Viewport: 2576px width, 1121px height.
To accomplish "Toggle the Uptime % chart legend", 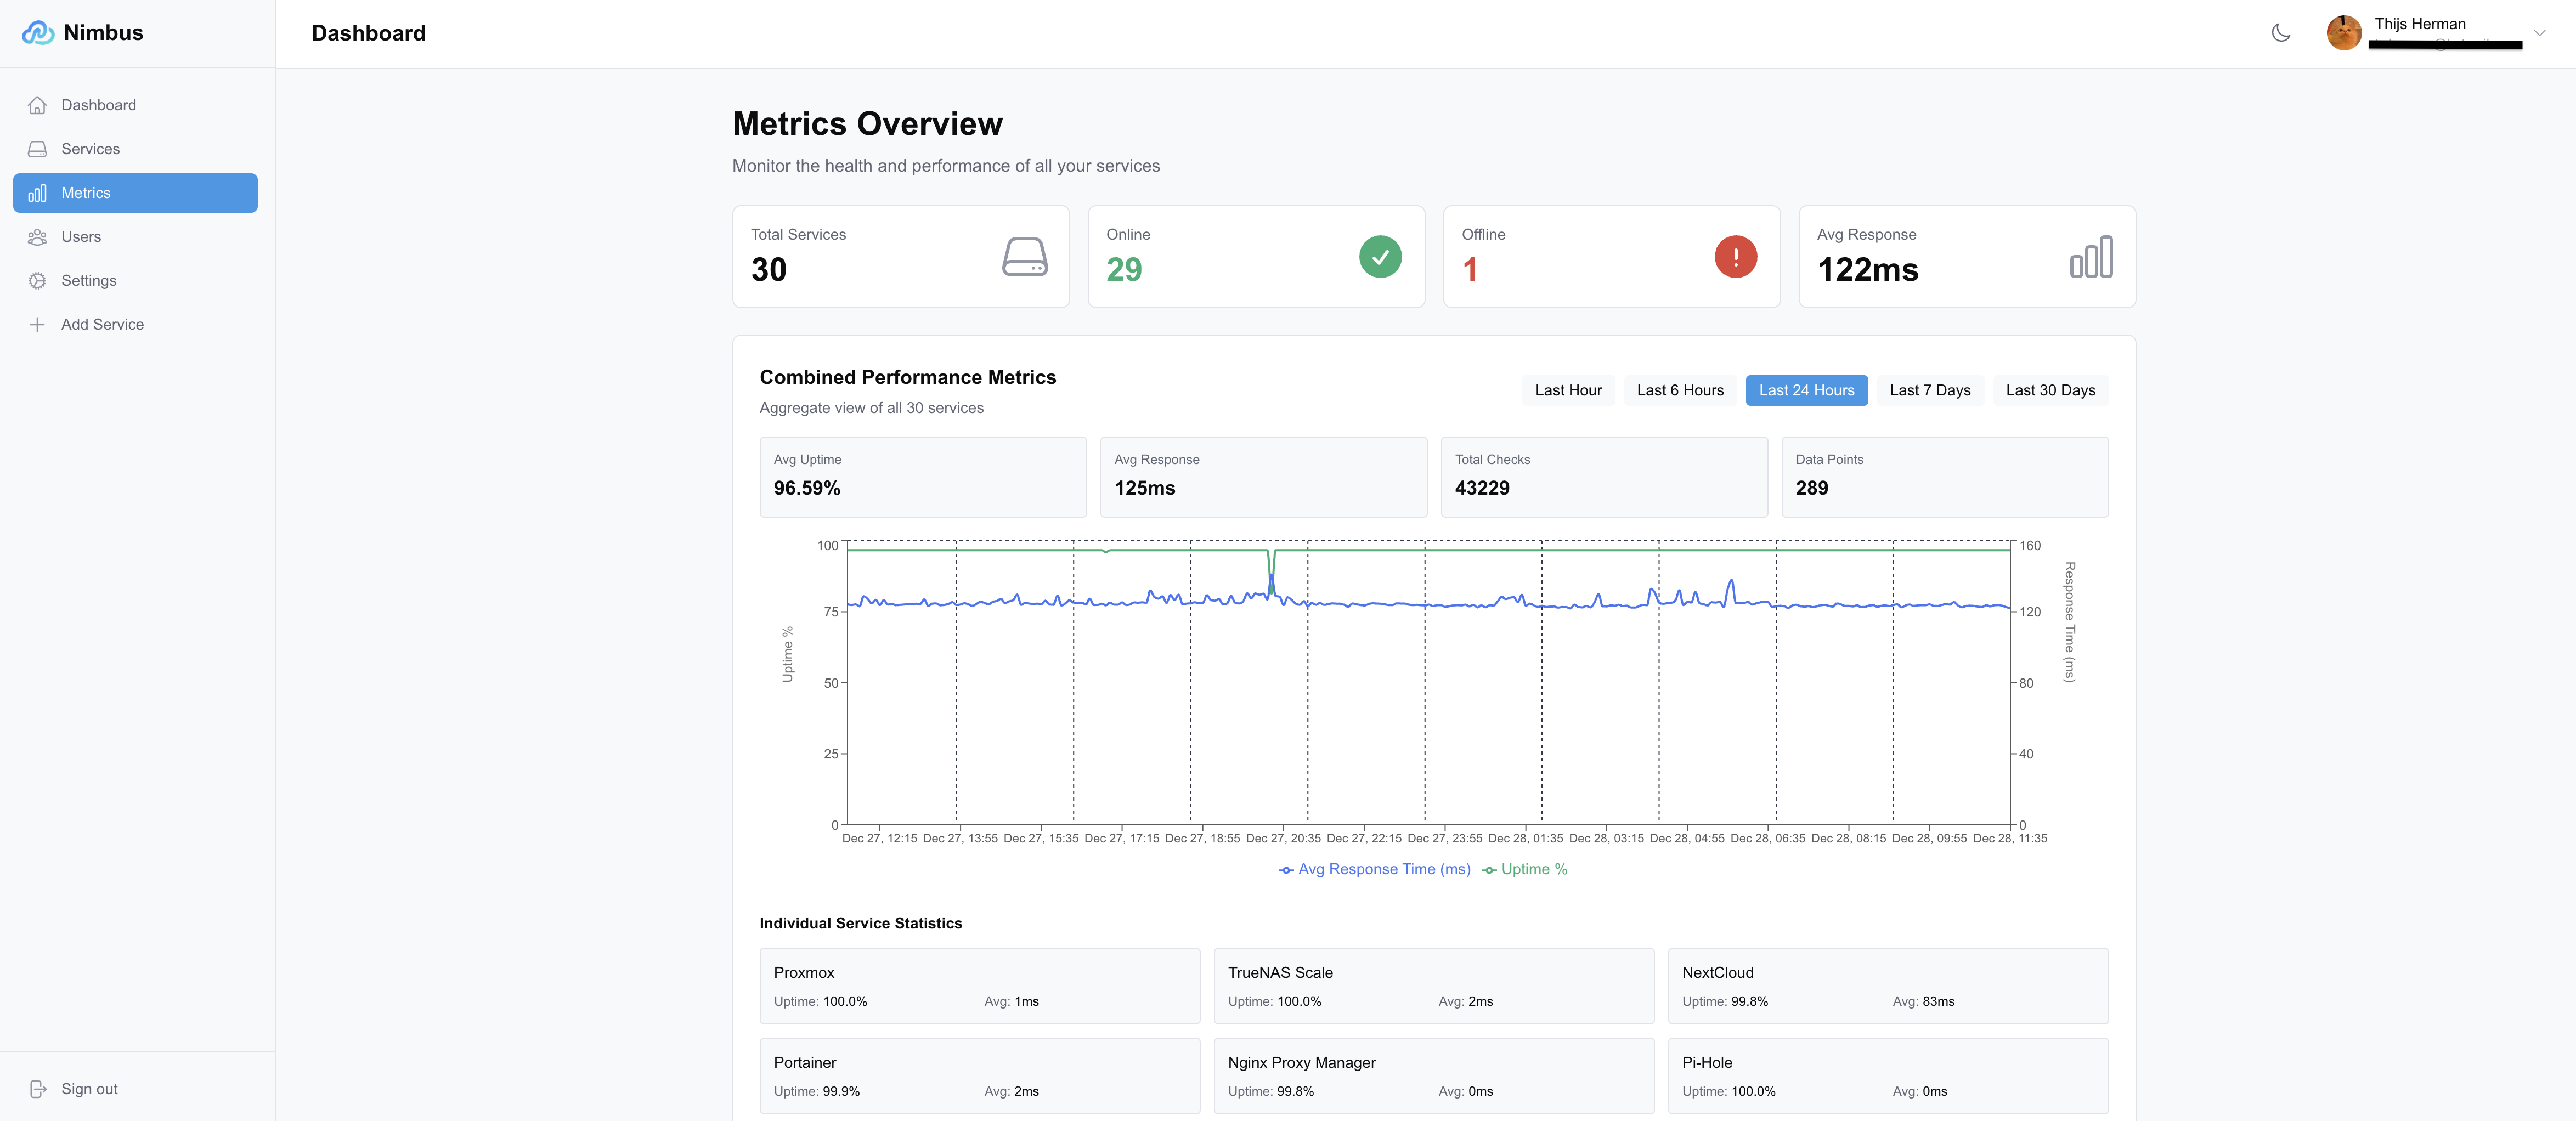I will tap(1524, 869).
